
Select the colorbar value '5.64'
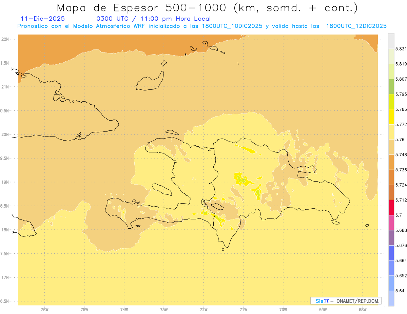(x=400, y=290)
